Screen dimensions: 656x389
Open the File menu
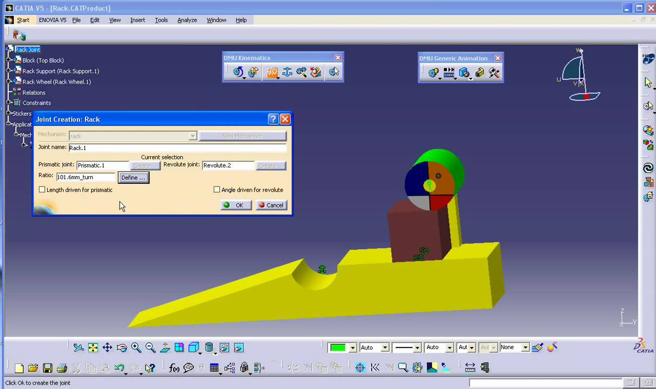pos(76,20)
